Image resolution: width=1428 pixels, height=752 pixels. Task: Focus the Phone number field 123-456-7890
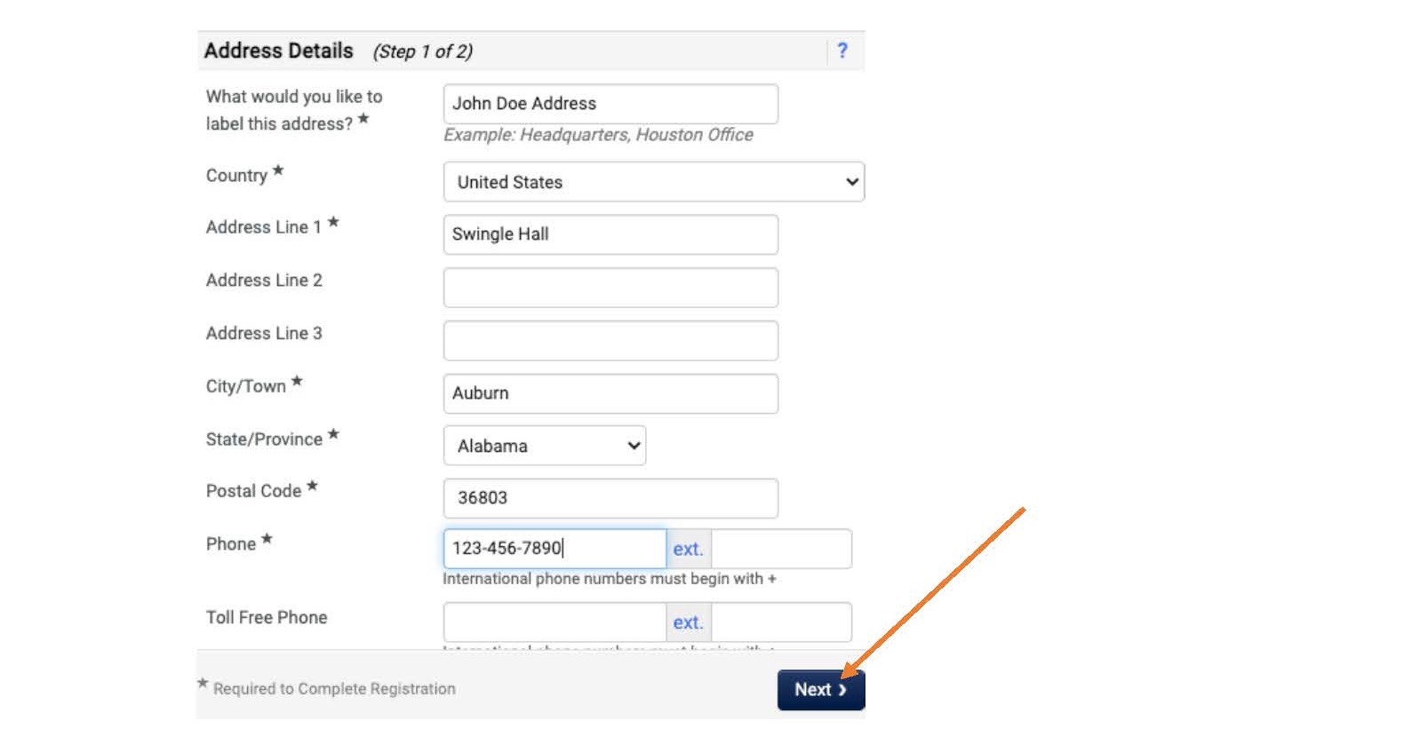(554, 549)
